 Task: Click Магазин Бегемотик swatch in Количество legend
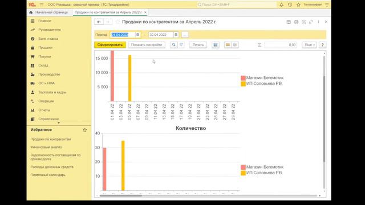[243, 167]
